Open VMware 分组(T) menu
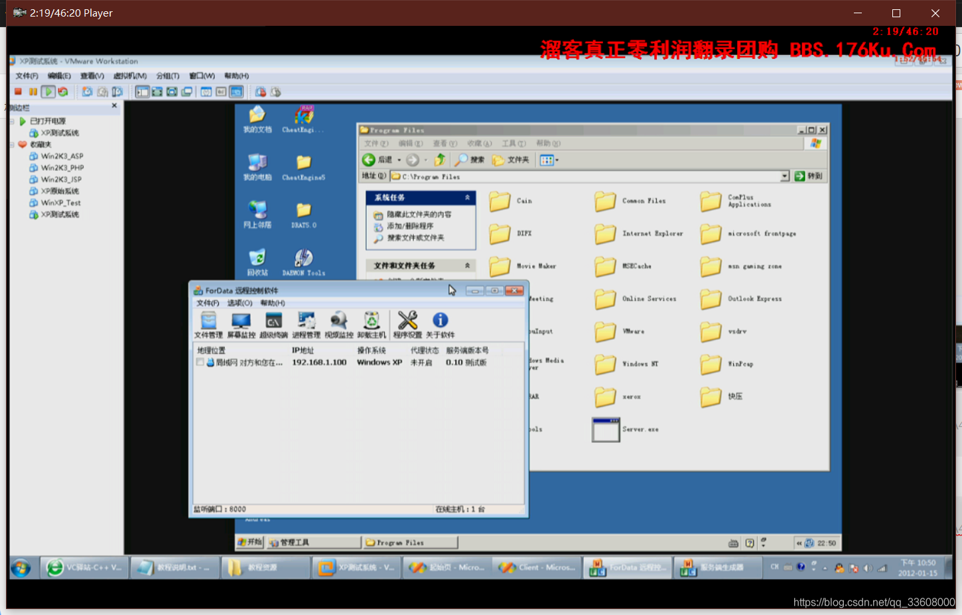Screen dimensions: 962x615 [x=168, y=76]
